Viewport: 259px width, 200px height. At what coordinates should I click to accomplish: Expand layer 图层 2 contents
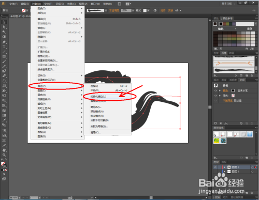[224, 167]
